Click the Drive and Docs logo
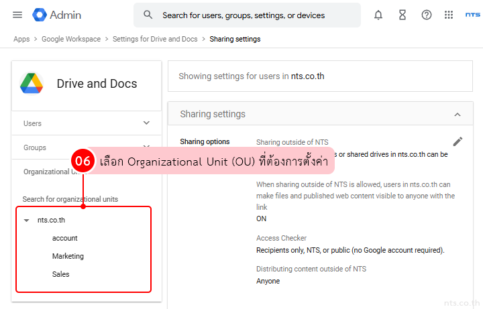The image size is (483, 309). point(32,83)
